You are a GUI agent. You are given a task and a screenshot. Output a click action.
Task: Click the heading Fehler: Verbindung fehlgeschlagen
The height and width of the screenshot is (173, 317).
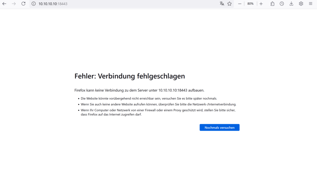click(130, 76)
